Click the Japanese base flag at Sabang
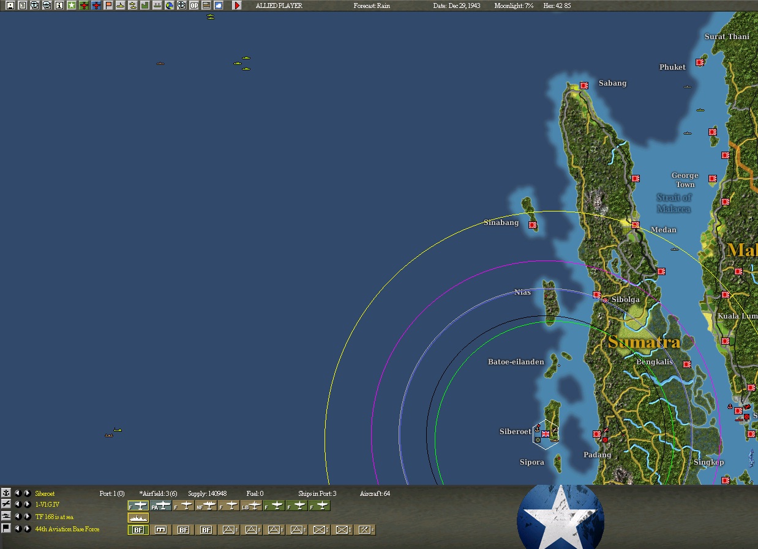 click(x=584, y=86)
